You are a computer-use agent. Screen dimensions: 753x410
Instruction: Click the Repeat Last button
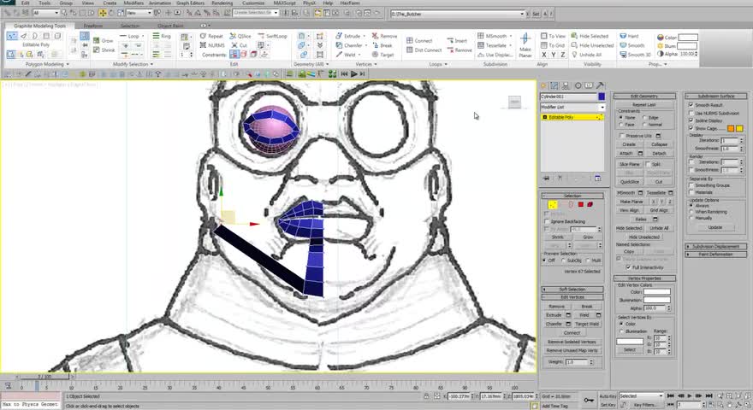644,104
